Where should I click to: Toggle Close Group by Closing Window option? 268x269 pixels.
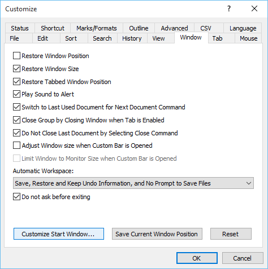[x=16, y=120]
